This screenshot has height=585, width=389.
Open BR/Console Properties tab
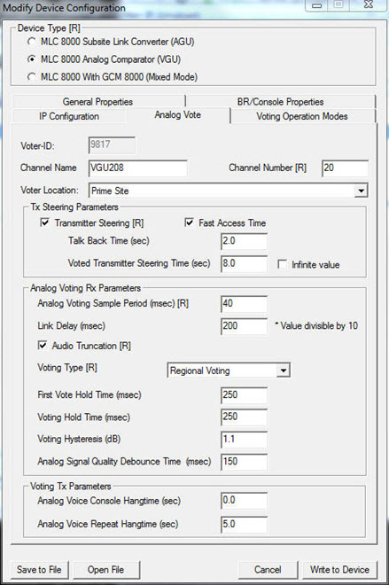[x=281, y=101]
